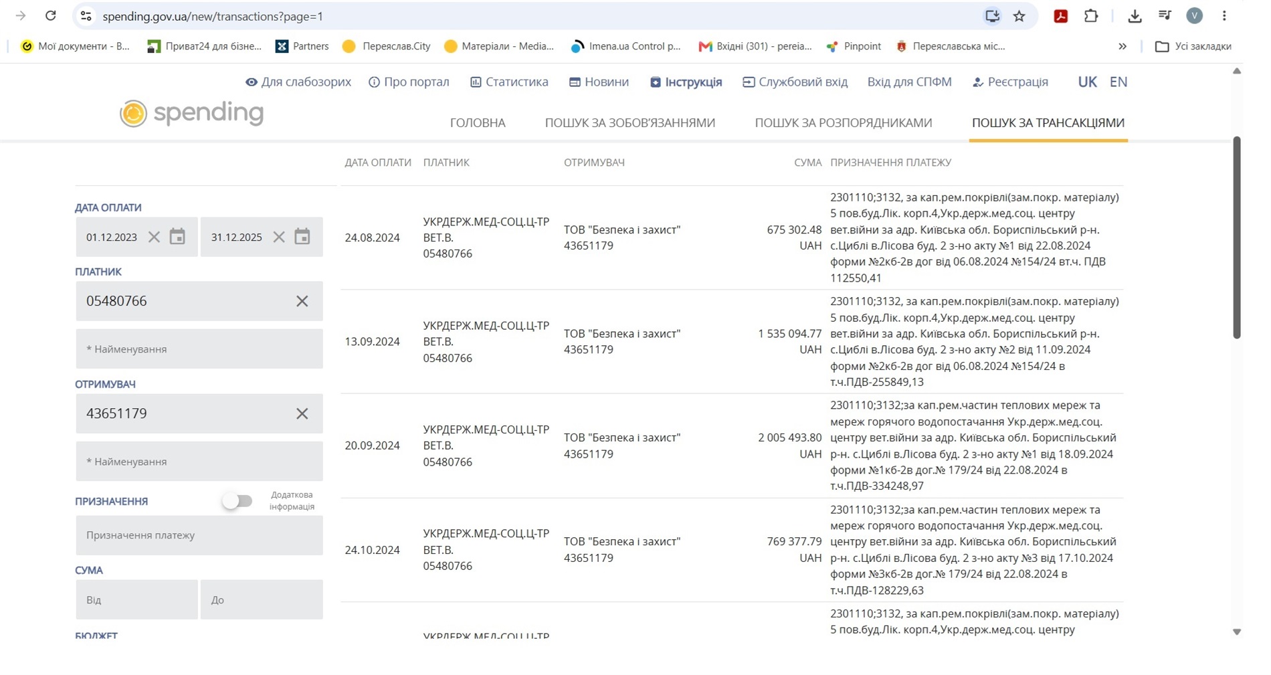1271x675 pixels.
Task: Click 'Службовий вхід' link
Action: click(x=795, y=82)
